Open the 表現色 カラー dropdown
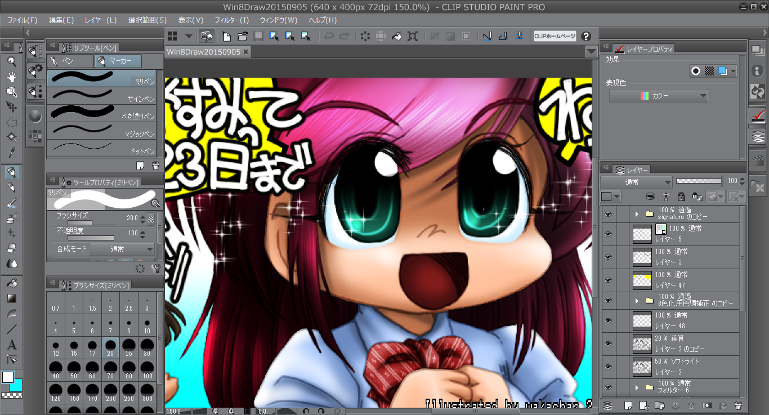This screenshot has width=769, height=415. pyautogui.click(x=659, y=96)
